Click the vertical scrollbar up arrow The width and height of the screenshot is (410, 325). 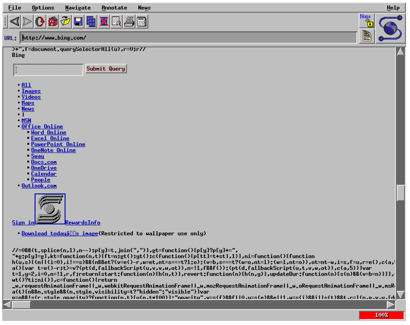pos(400,52)
